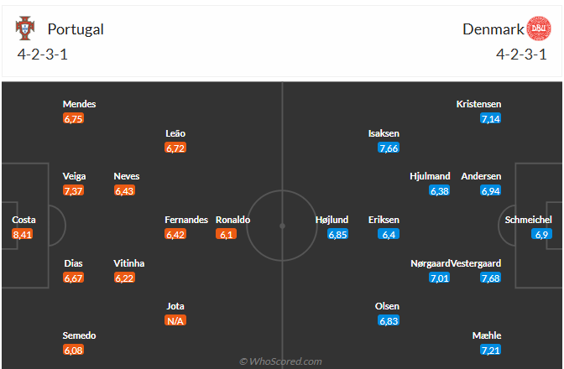
Task: Click Portugal's 4-2-3-1 formation text
Action: click(x=43, y=55)
